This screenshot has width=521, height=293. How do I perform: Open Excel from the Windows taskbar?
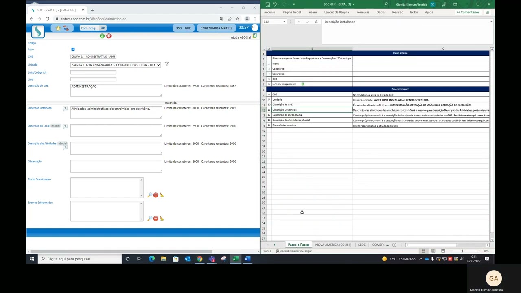point(235,259)
